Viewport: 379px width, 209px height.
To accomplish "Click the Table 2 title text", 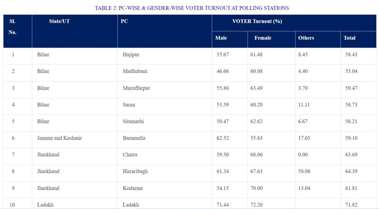I will pyautogui.click(x=192, y=8).
